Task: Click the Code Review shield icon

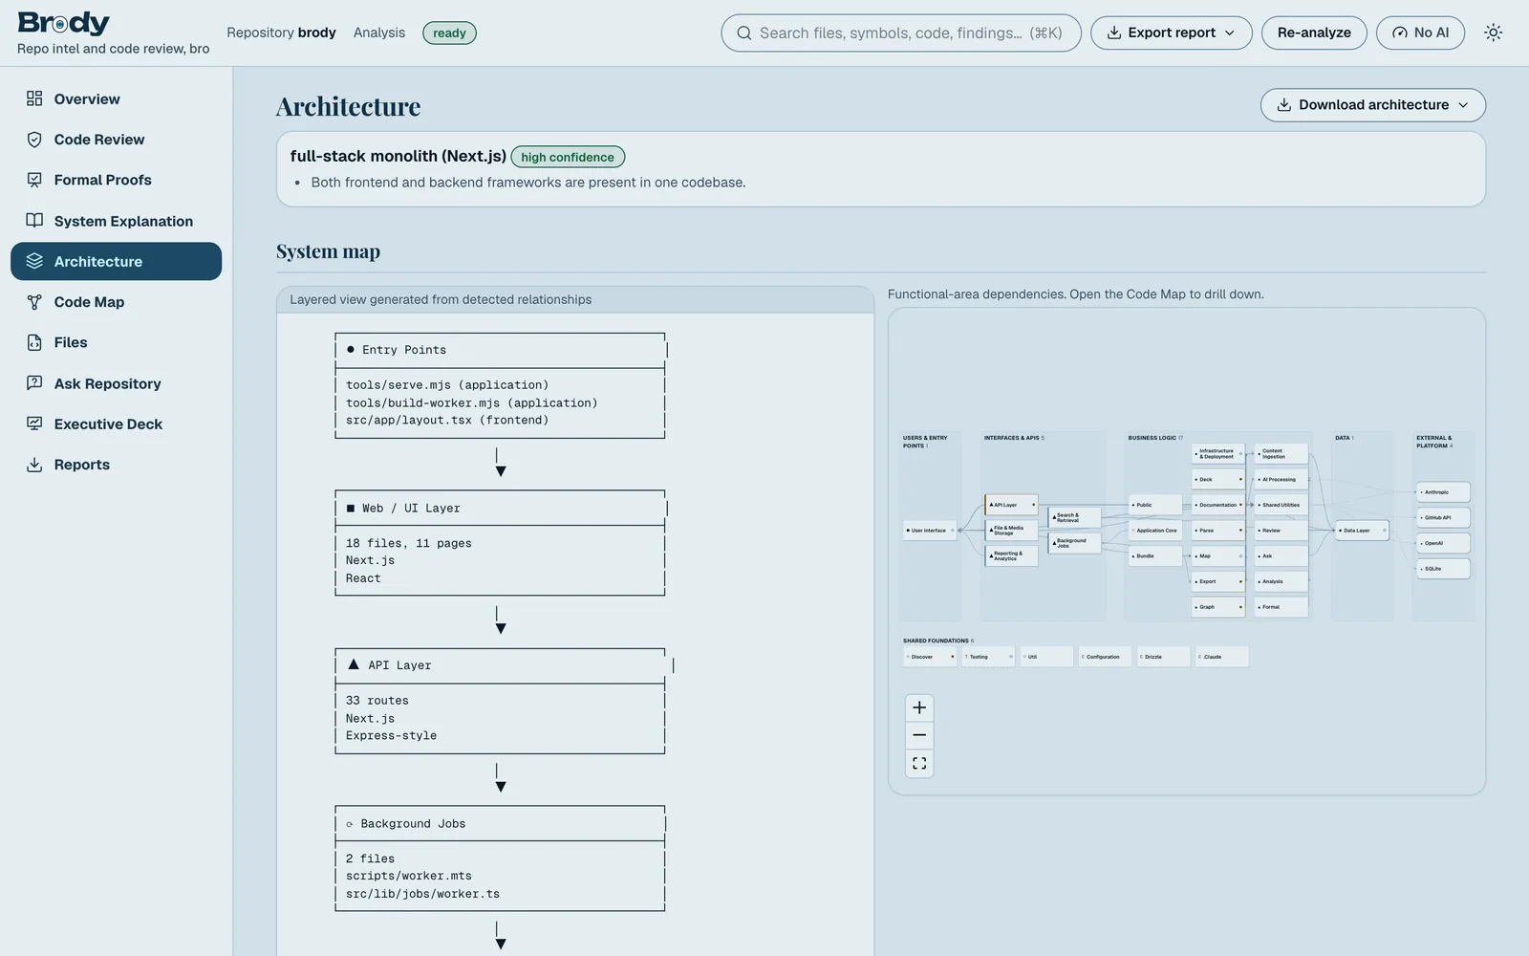Action: point(34,140)
